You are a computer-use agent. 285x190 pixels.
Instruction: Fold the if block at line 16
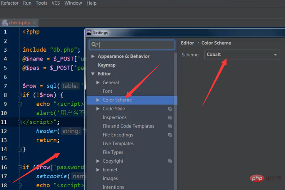coord(20,167)
